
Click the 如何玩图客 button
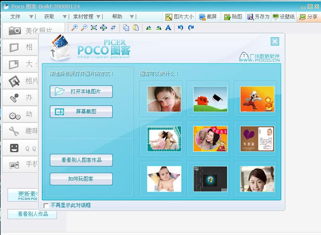click(x=81, y=179)
